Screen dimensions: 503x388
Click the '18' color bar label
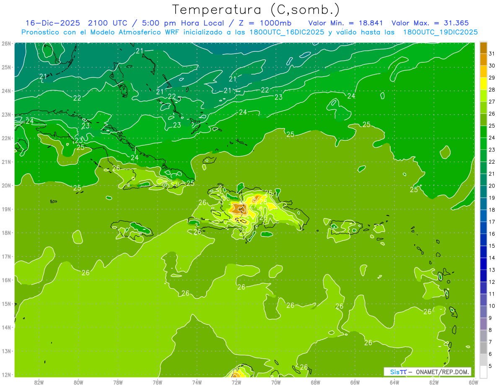(x=492, y=210)
